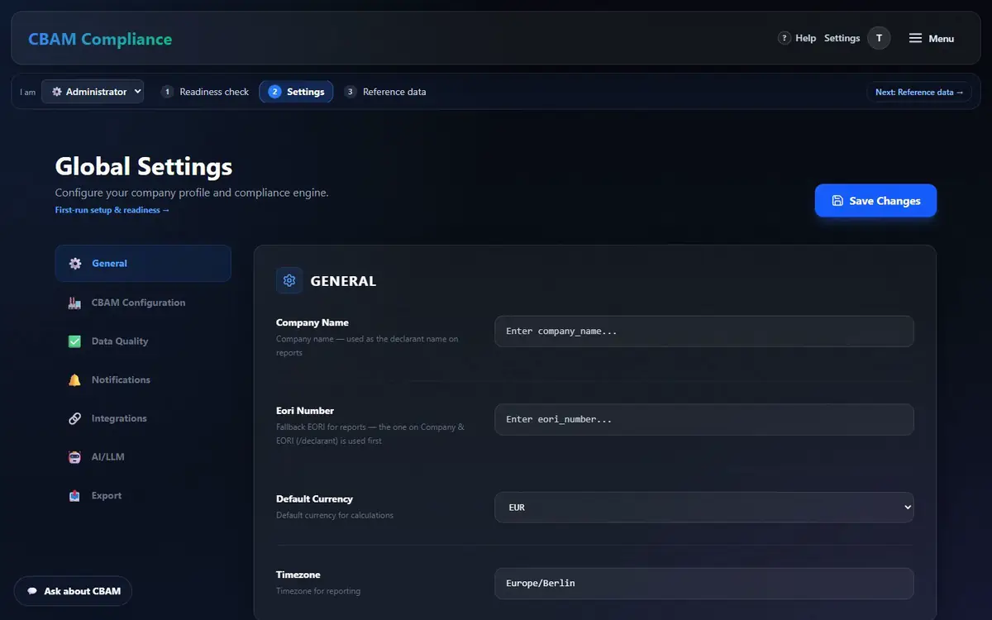This screenshot has width=992, height=620.
Task: Click the Eori Number label
Action: pyautogui.click(x=305, y=411)
